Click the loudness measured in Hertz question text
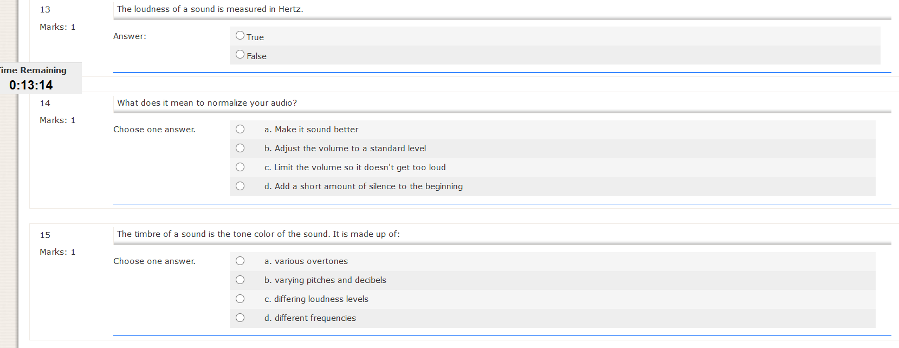This screenshot has height=348, width=899. [210, 9]
